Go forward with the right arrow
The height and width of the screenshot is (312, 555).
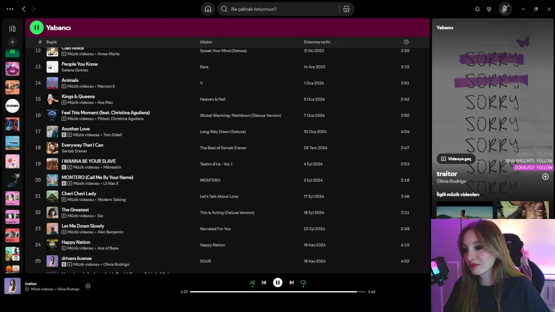click(x=33, y=9)
